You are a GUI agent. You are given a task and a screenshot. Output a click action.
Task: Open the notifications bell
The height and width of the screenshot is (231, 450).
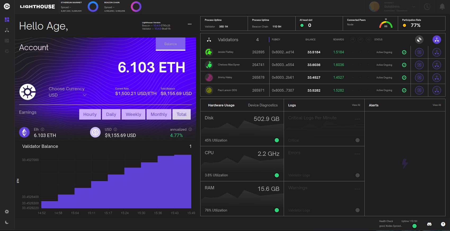[x=442, y=7]
